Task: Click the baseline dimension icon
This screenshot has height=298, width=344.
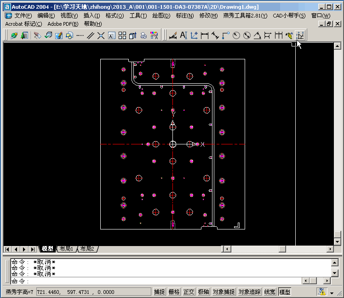Action: point(268,35)
